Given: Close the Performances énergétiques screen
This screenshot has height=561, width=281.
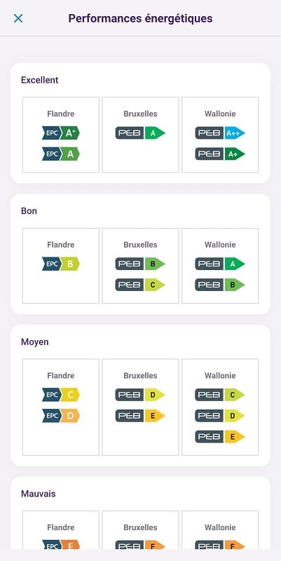Looking at the screenshot, I should (18, 19).
